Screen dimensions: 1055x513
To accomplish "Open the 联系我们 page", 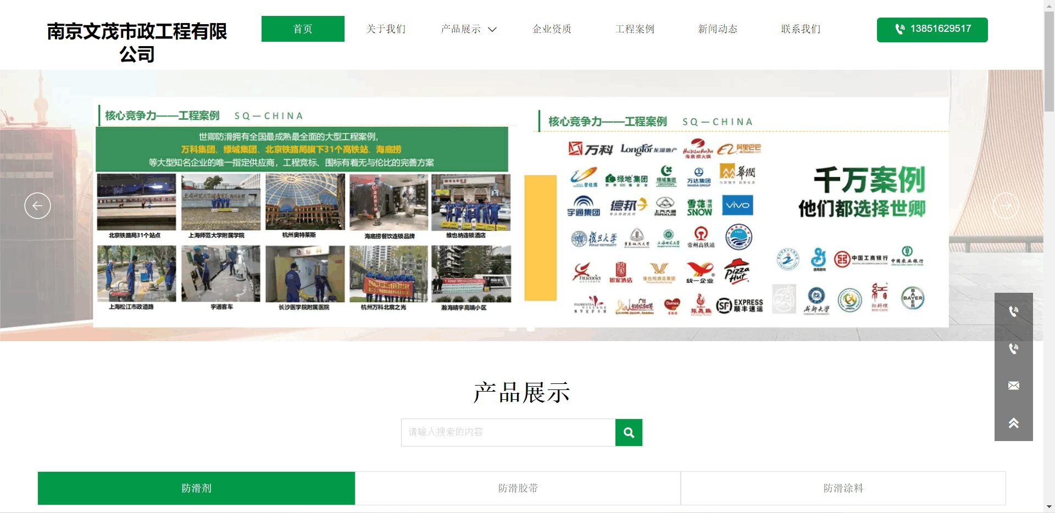I will pyautogui.click(x=801, y=29).
